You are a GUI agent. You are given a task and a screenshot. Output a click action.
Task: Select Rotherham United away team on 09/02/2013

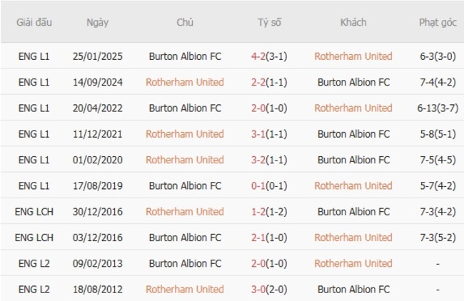[353, 263]
